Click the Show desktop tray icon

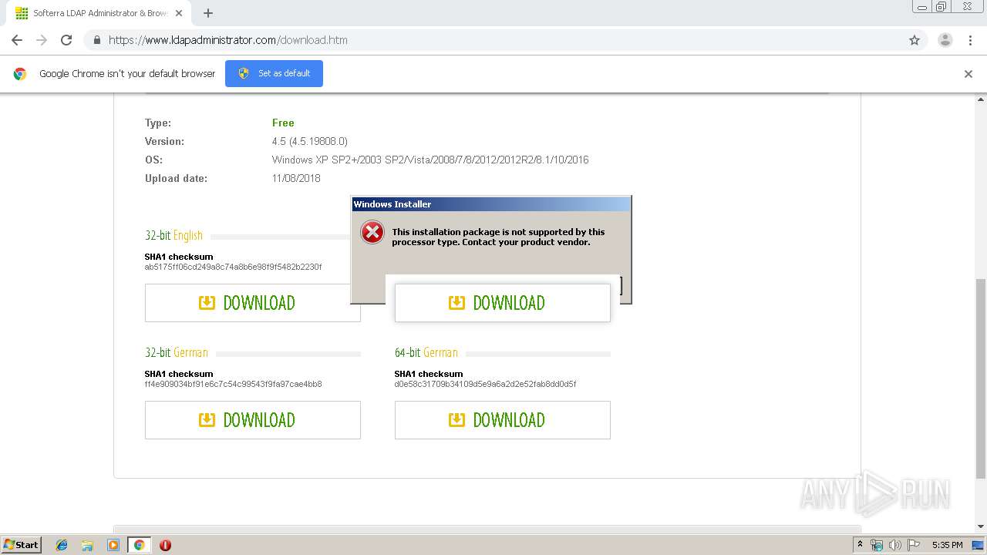pyautogui.click(x=978, y=545)
